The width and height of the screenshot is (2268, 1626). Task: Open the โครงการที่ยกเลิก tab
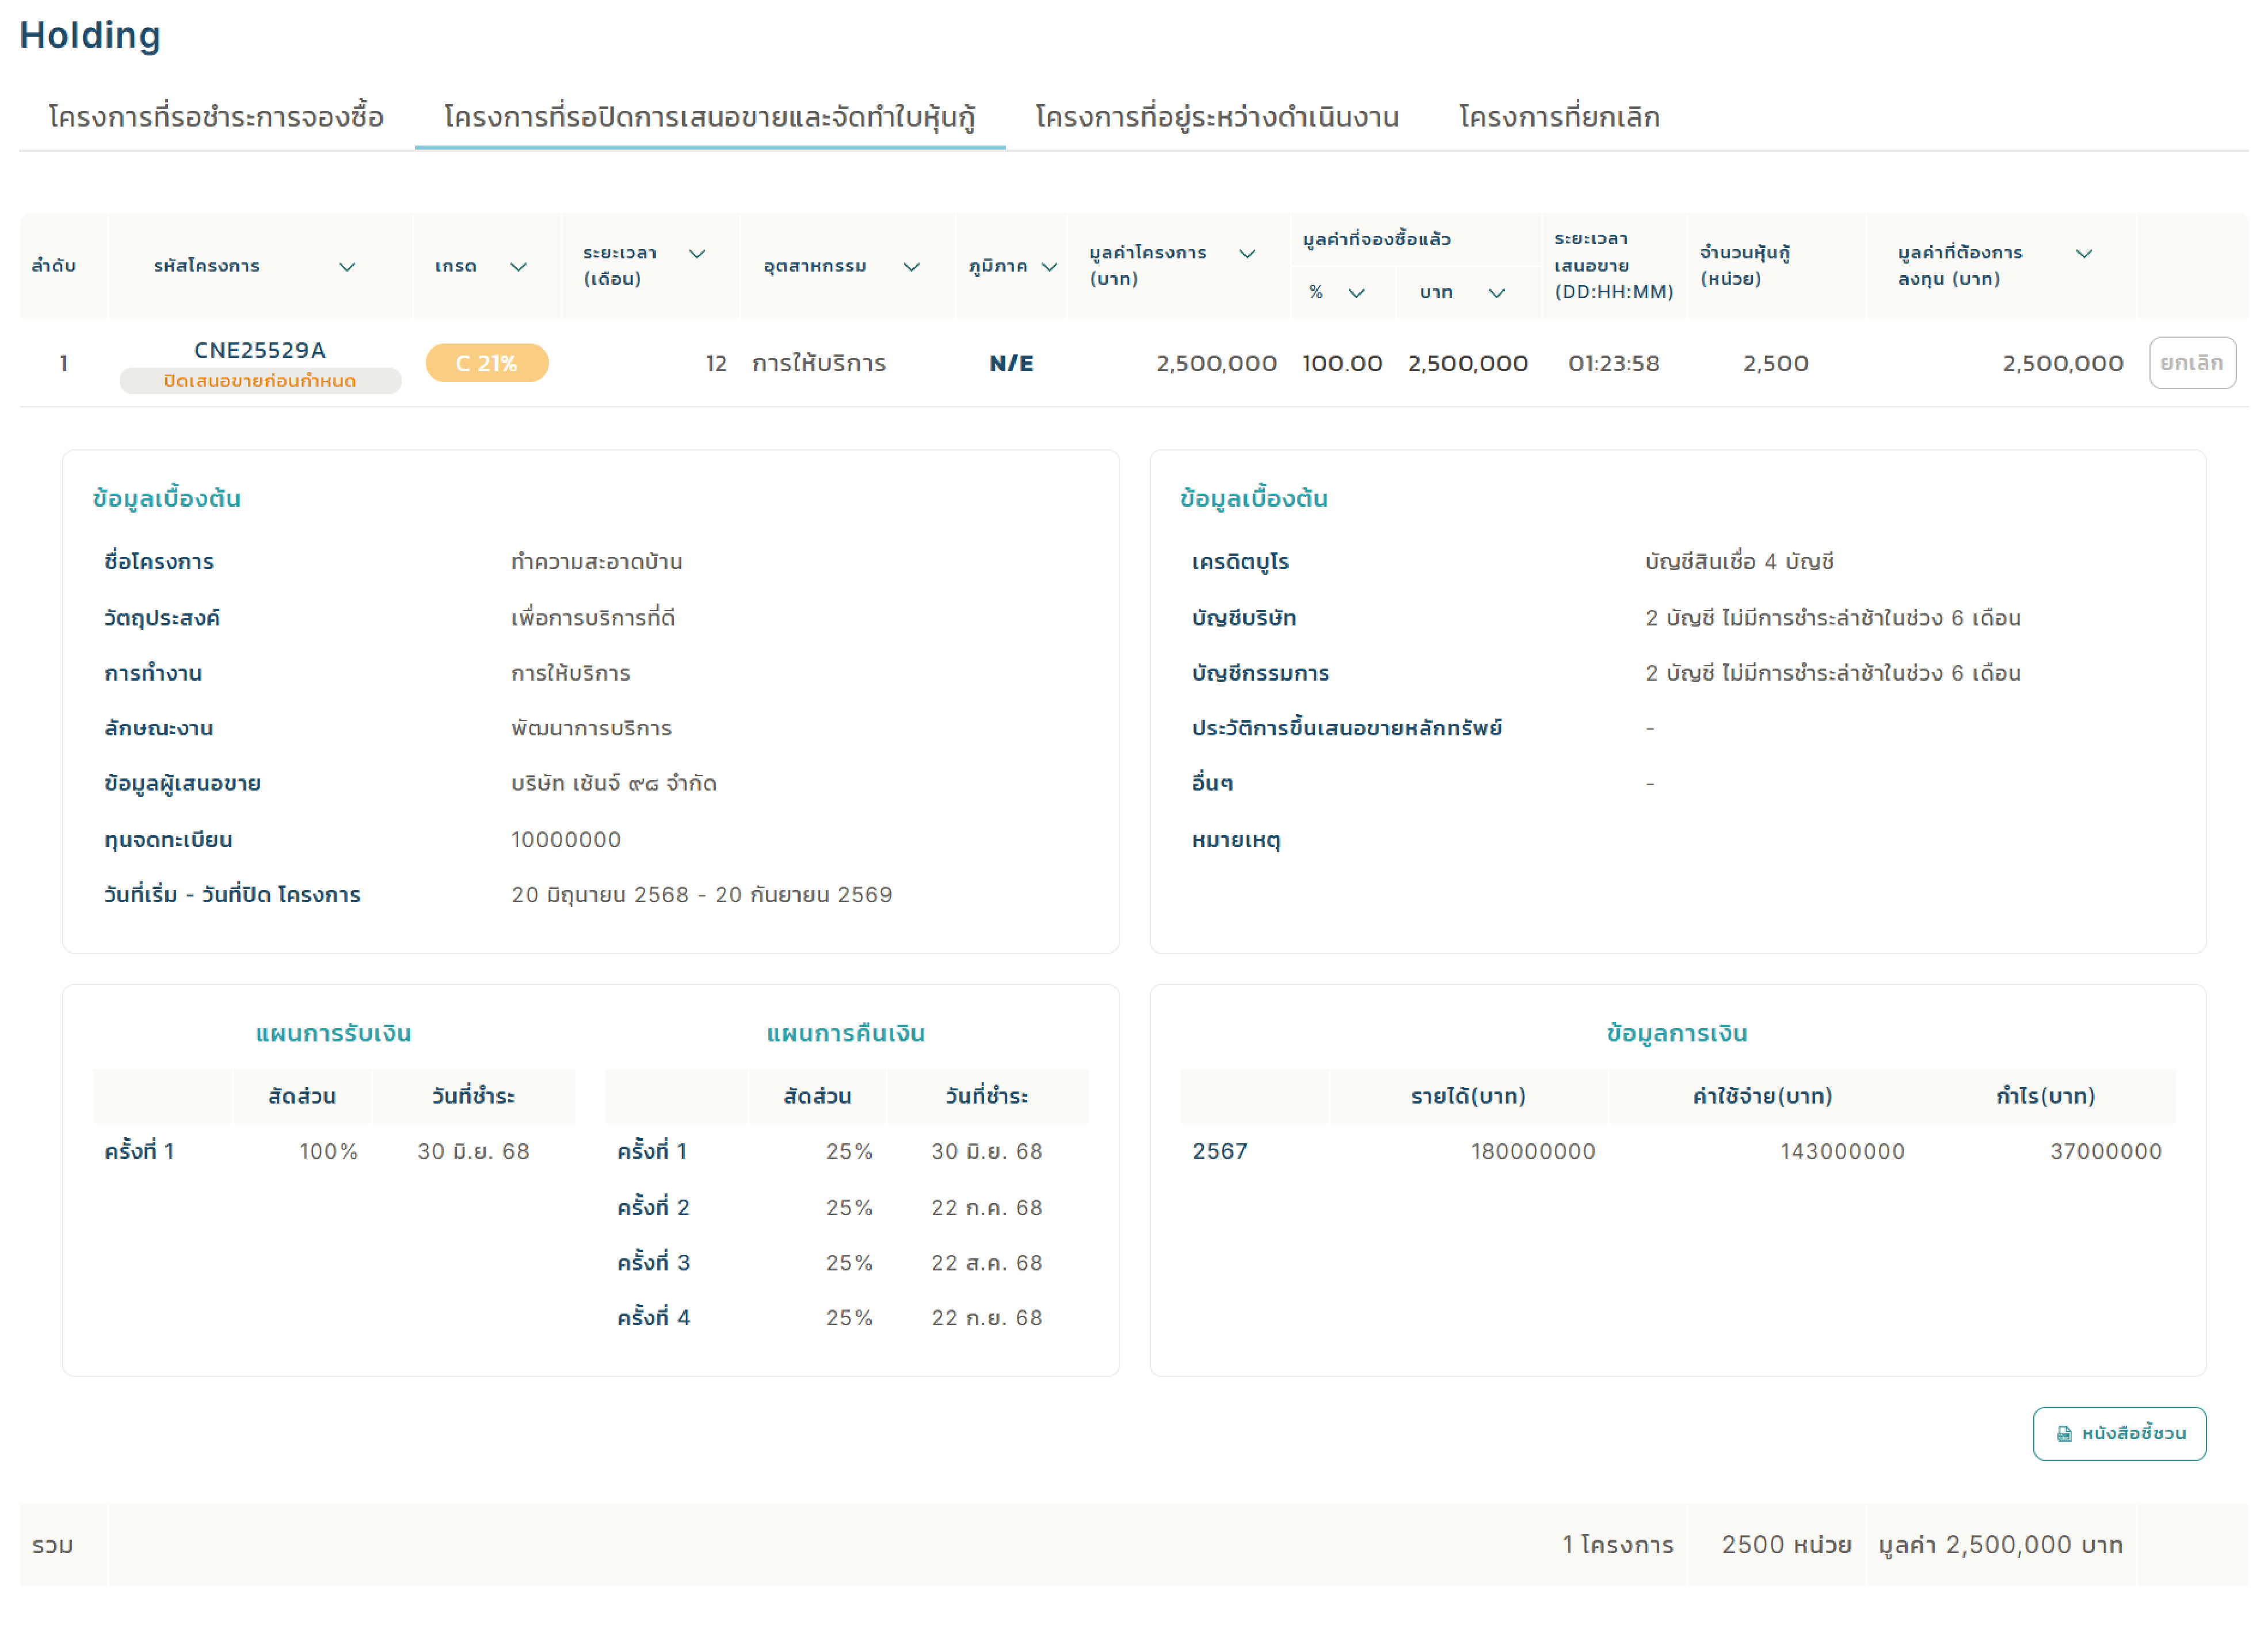coord(1559,117)
